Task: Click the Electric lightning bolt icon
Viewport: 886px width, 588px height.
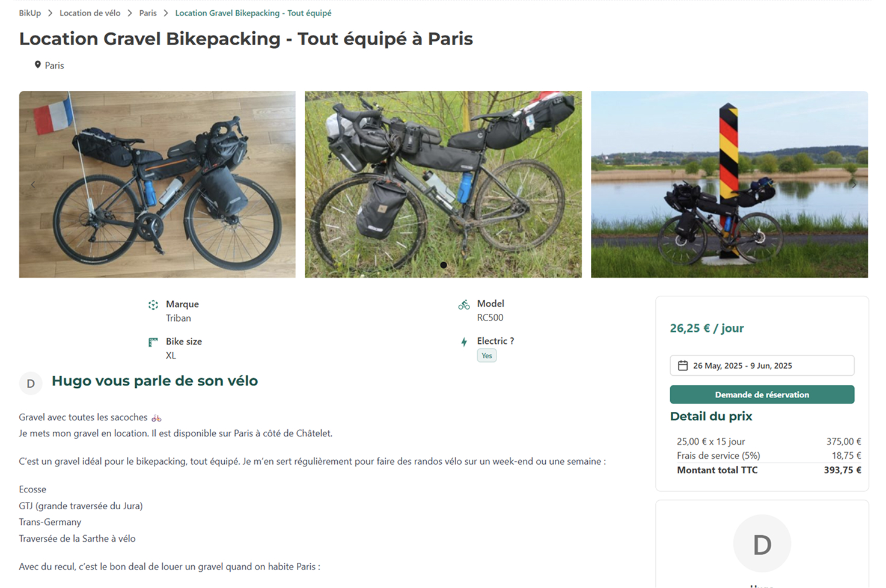Action: point(463,341)
